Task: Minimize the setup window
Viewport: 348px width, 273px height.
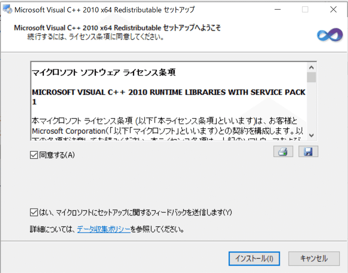Action: 278,10
